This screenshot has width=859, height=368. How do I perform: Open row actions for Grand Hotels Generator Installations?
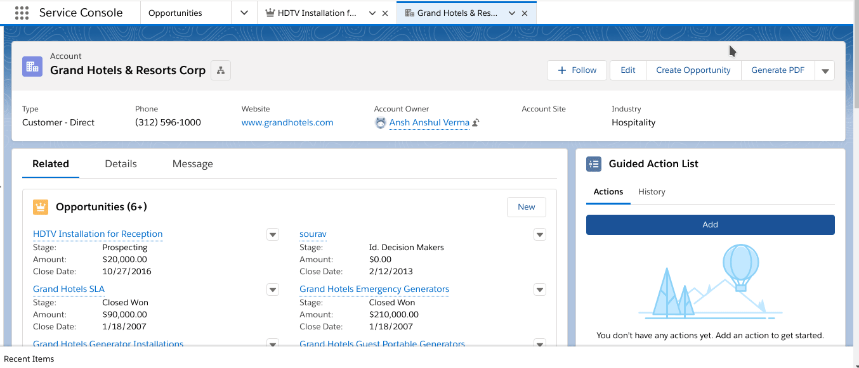[273, 343]
